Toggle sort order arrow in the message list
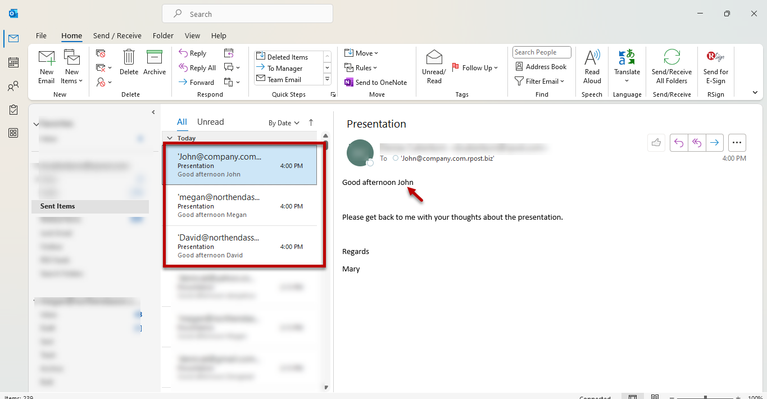This screenshot has width=767, height=399. pyautogui.click(x=311, y=123)
